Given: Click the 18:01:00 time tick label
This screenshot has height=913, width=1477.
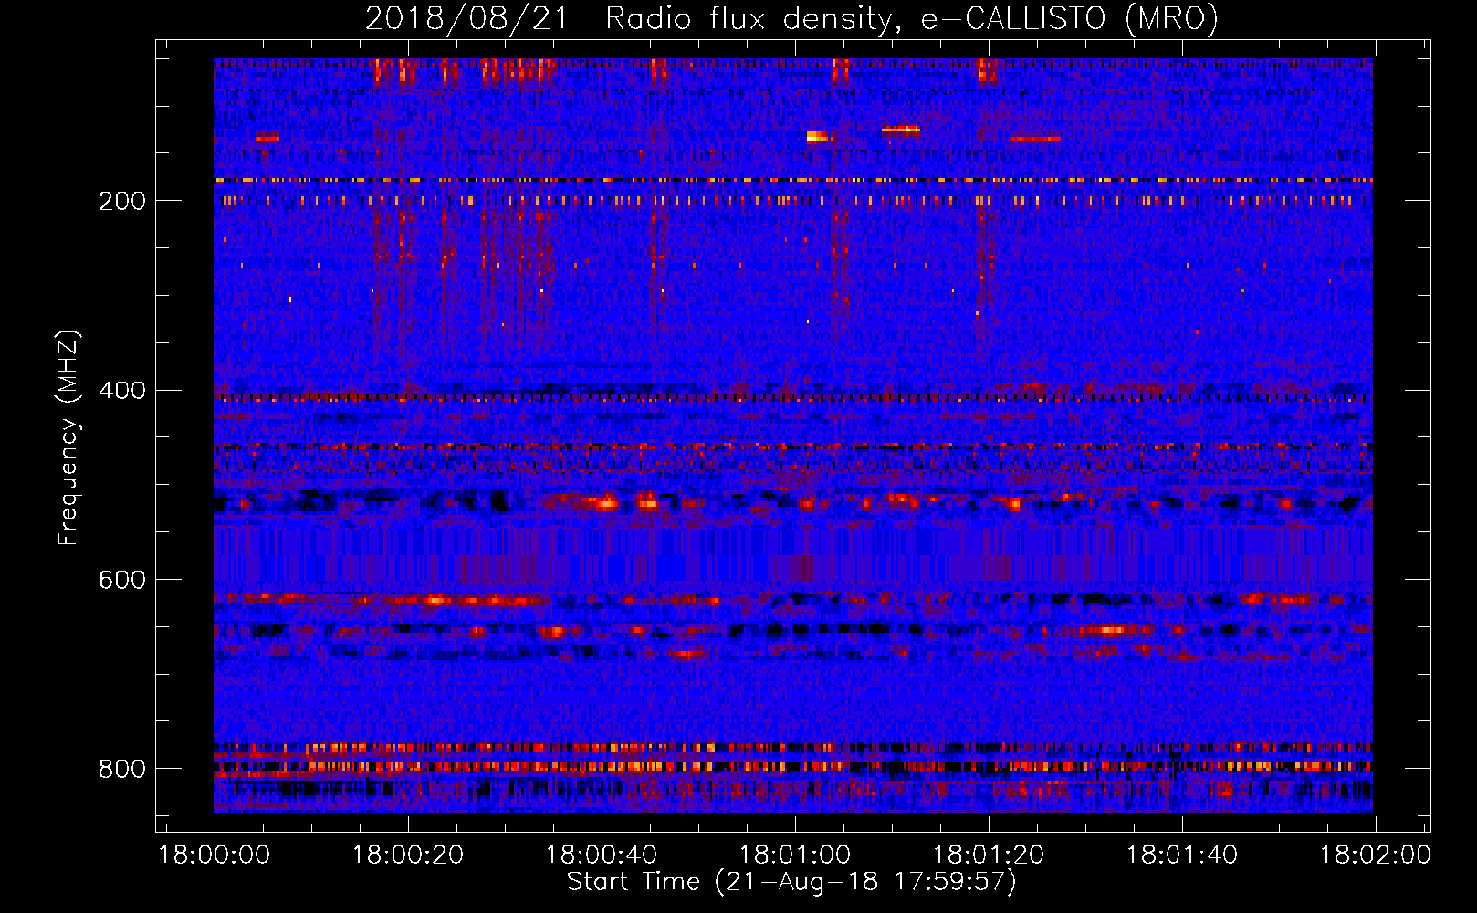Looking at the screenshot, I should click(795, 855).
